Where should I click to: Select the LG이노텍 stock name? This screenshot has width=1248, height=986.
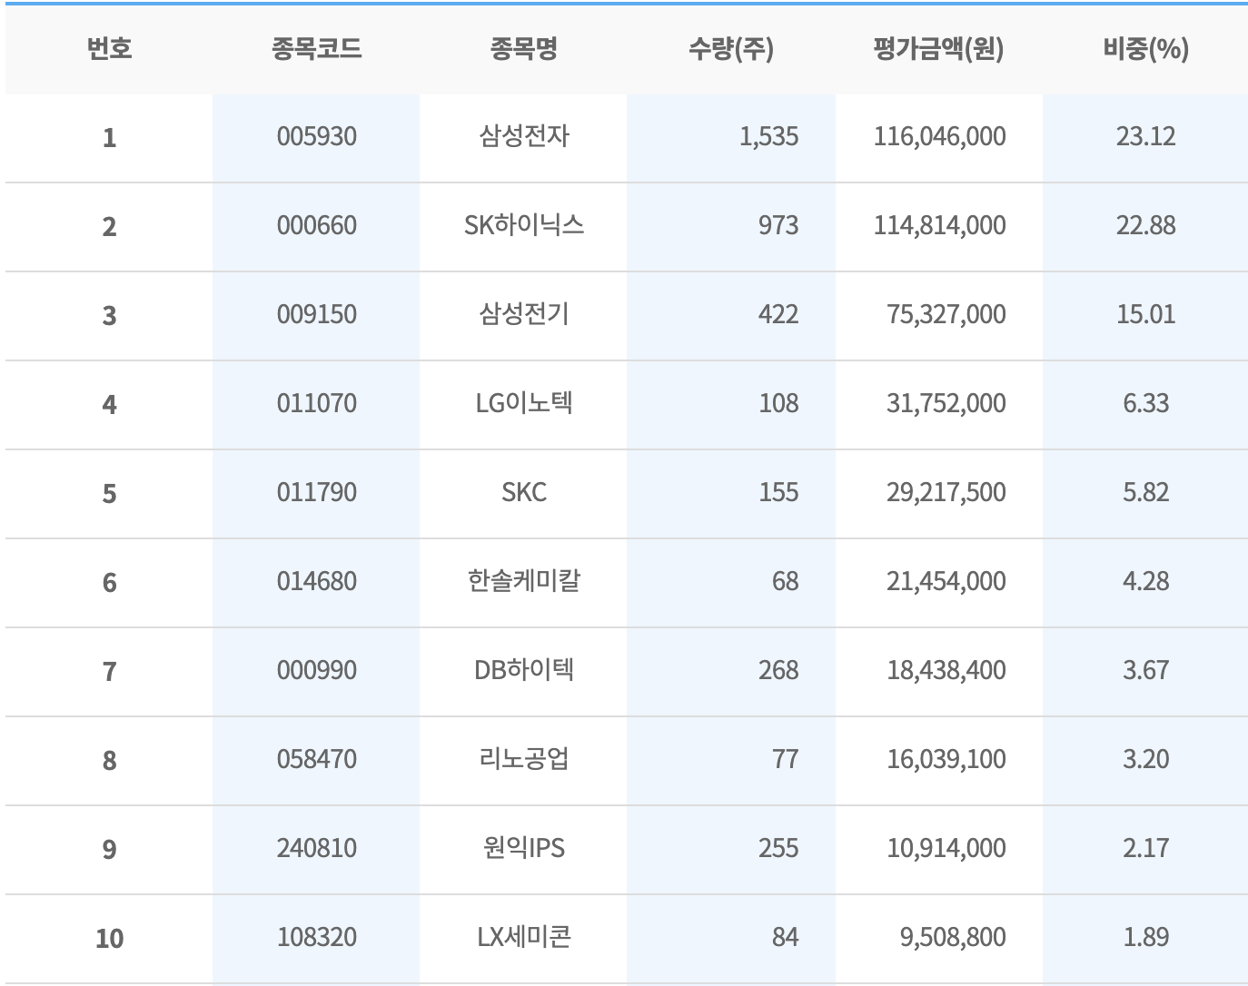pyautogui.click(x=524, y=403)
